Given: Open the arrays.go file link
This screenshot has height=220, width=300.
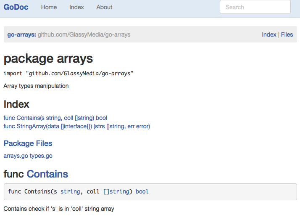Looking at the screenshot, I should (16, 156).
